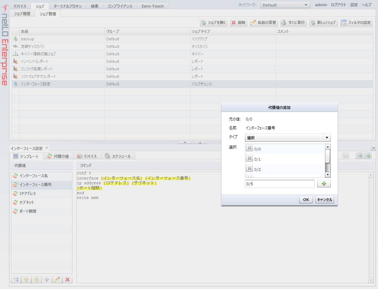Remove the 0/2 choice from selection list
The width and height of the screenshot is (378, 289).
(x=249, y=169)
